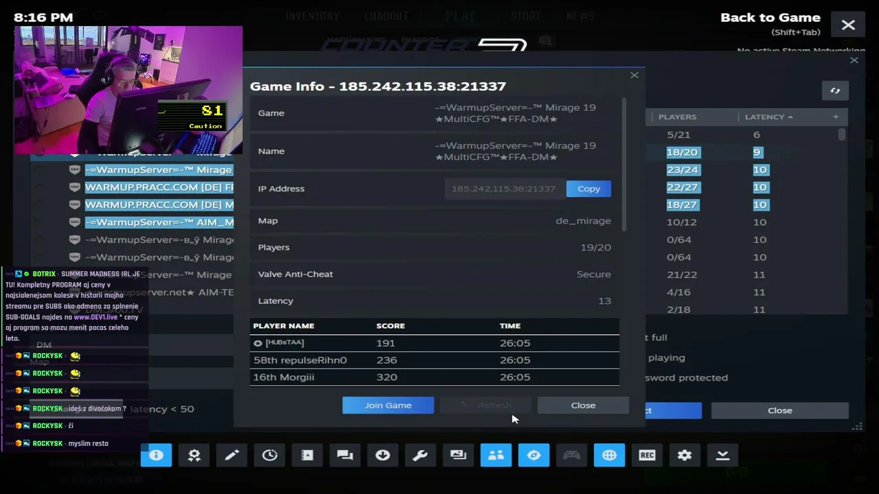This screenshot has width=879, height=494.
Task: Click the Join Game button
Action: coord(388,405)
